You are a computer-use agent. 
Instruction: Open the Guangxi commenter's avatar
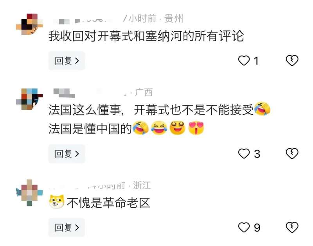point(30,99)
